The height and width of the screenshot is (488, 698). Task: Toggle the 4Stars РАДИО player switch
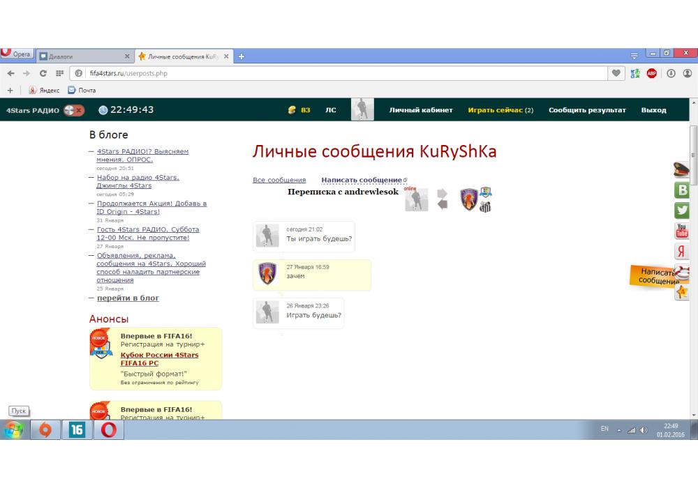pyautogui.click(x=73, y=110)
